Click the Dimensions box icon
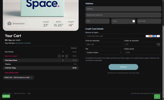Screen dimensions: 164x100 pyautogui.click(x=9, y=23)
